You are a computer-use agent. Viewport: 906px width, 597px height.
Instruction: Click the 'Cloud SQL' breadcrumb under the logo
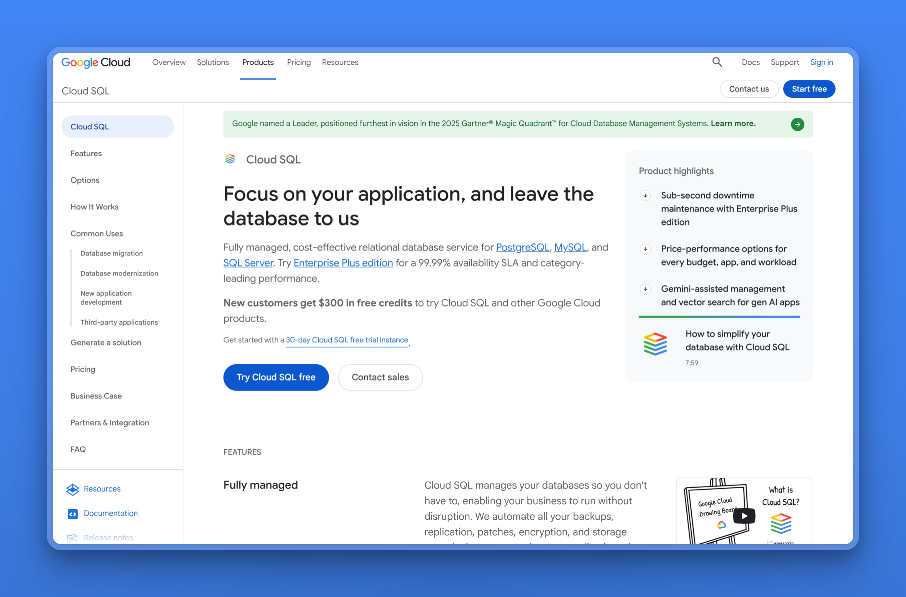coord(85,91)
